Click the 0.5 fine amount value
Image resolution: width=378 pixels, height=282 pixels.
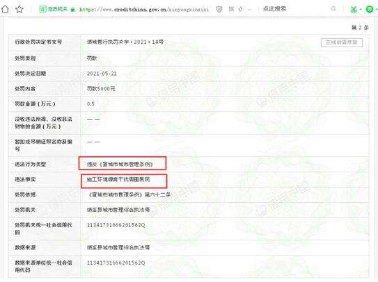point(90,104)
